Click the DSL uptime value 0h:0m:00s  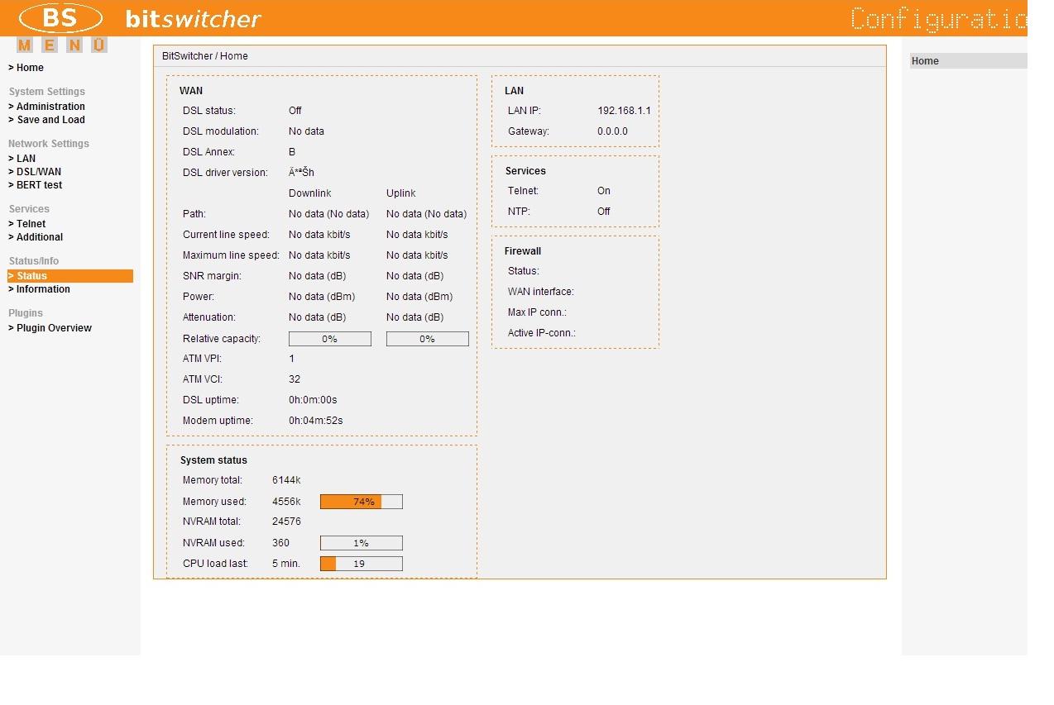[x=313, y=400]
